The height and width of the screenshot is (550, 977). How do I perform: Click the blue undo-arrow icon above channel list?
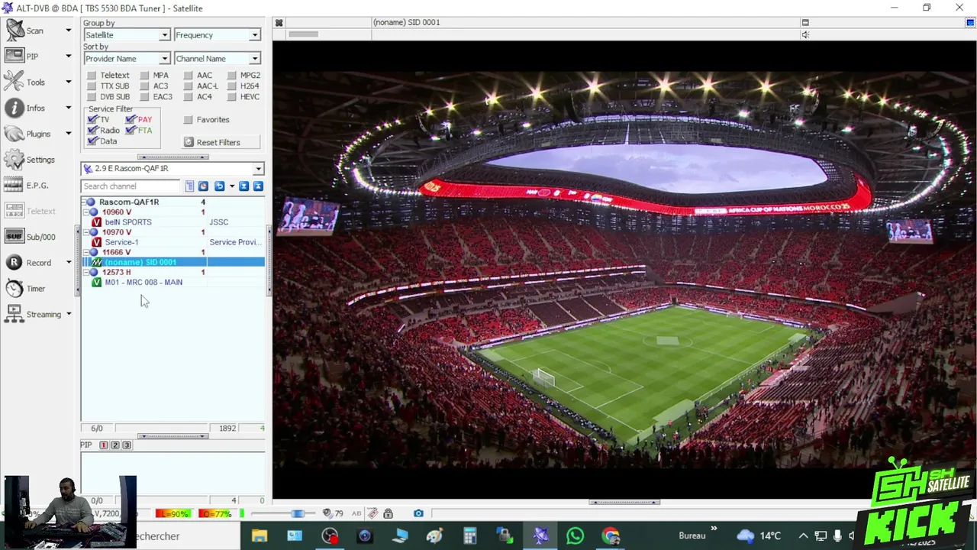tap(219, 186)
